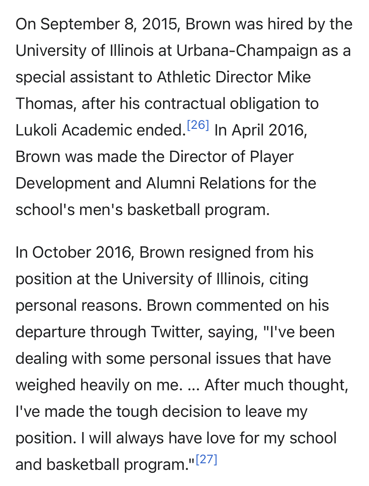Open citation reference 26

point(198,125)
